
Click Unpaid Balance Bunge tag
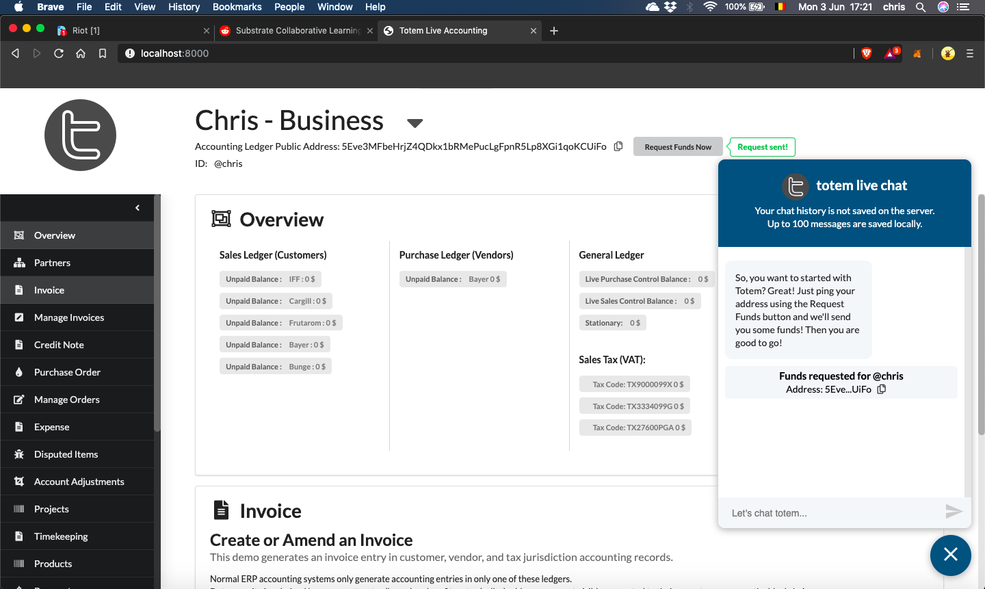pyautogui.click(x=276, y=367)
